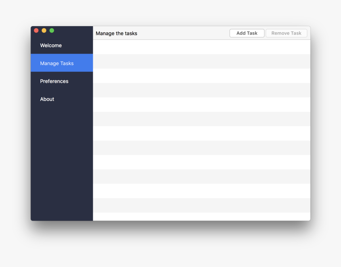
Task: Minimize the window using the yellow button
Action: pyautogui.click(x=44, y=31)
